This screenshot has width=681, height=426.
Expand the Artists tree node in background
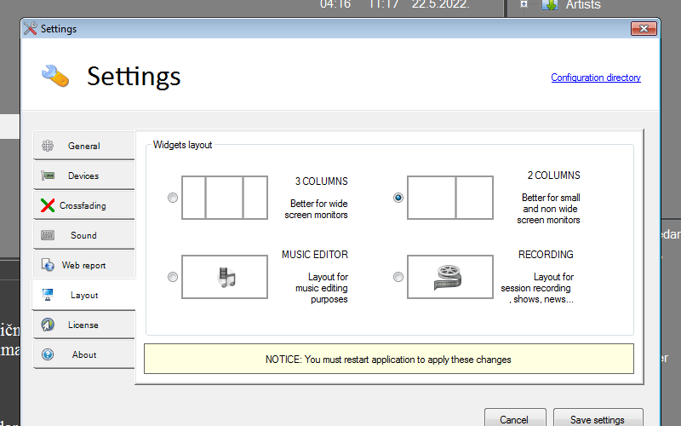point(524,4)
